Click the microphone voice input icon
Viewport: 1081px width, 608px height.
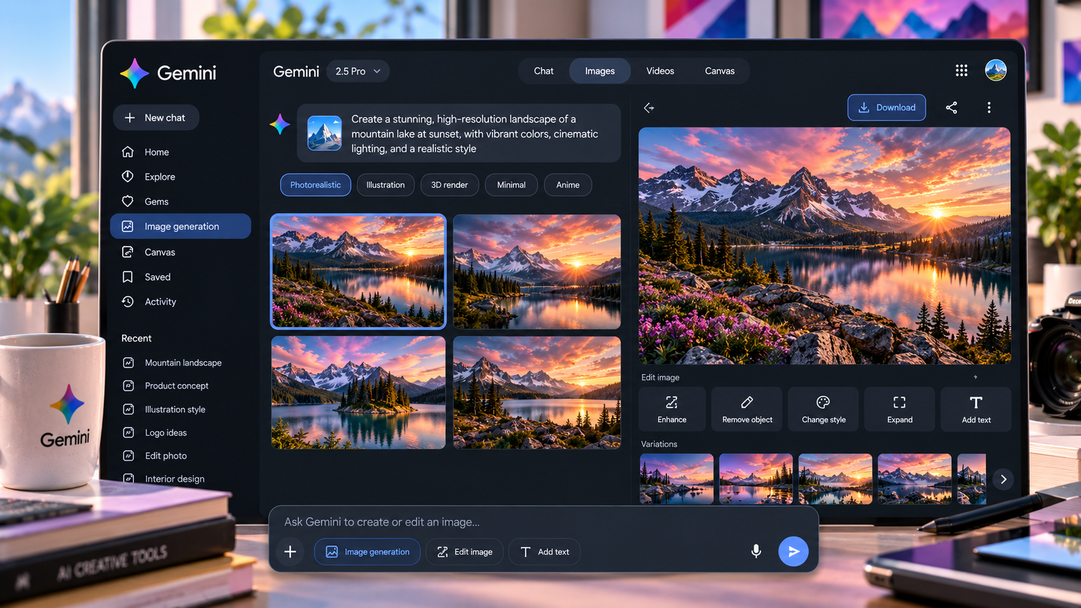pos(756,551)
